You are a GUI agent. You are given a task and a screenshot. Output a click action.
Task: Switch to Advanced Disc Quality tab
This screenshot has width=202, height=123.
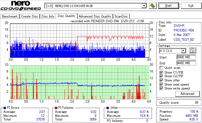click(x=95, y=16)
